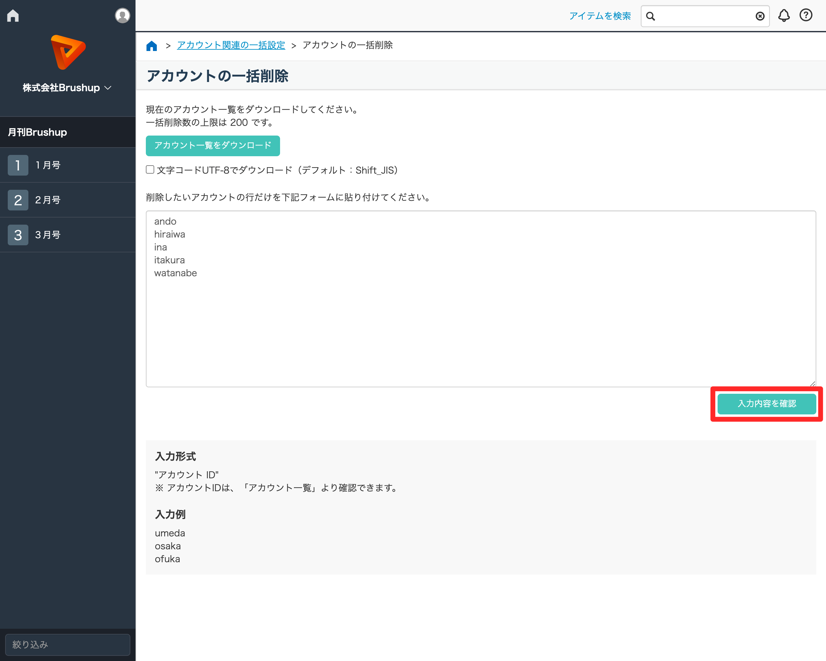The width and height of the screenshot is (826, 661).
Task: Click the 'osaka' example text
Action: click(167, 546)
